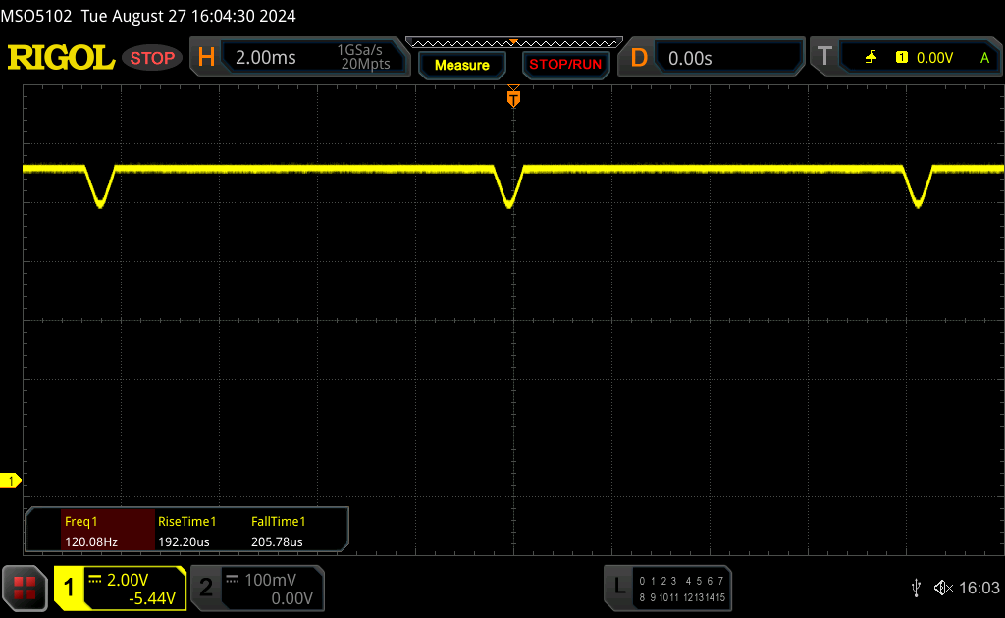Viewport: 1005px width, 618px height.
Task: Click channel 1 DC coupling icon
Action: (x=95, y=580)
